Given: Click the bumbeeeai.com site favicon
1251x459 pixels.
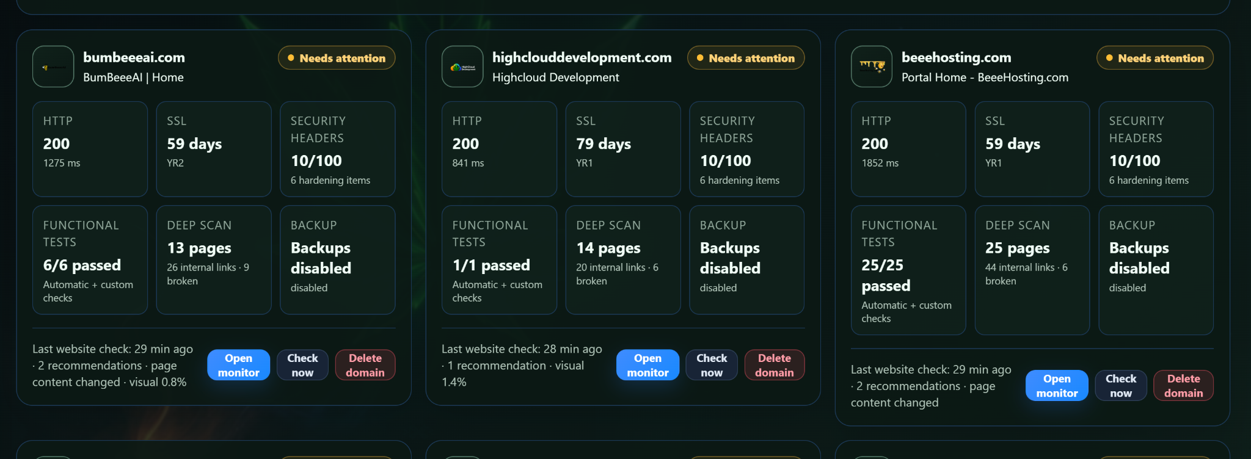Looking at the screenshot, I should point(53,67).
